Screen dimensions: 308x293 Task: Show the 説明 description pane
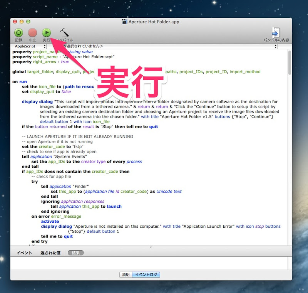(x=126, y=274)
